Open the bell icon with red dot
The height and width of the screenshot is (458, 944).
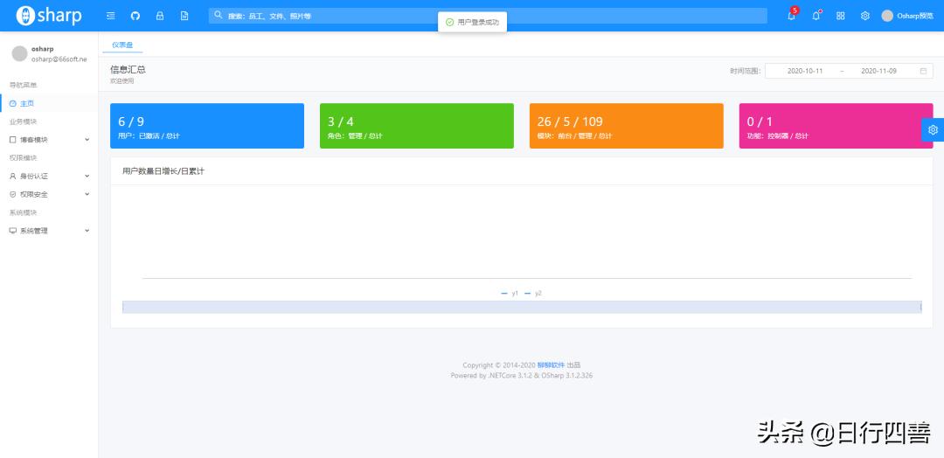[x=816, y=16]
